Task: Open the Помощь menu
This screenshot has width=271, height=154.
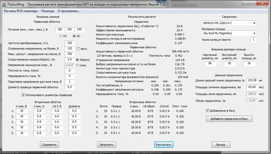Action: 48,11
